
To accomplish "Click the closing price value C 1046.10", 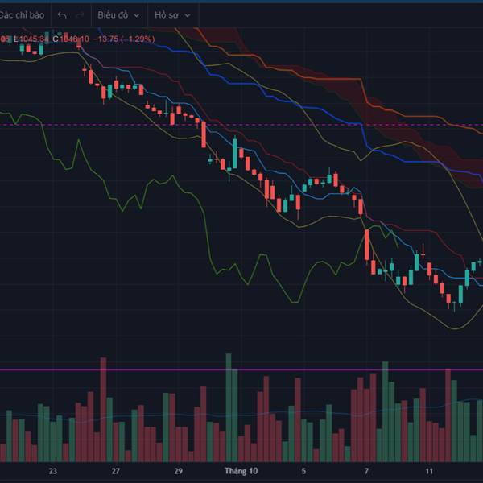I will pyautogui.click(x=71, y=39).
